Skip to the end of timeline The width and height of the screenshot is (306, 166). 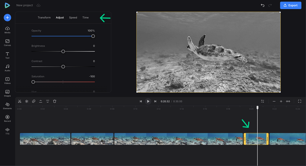point(155,101)
